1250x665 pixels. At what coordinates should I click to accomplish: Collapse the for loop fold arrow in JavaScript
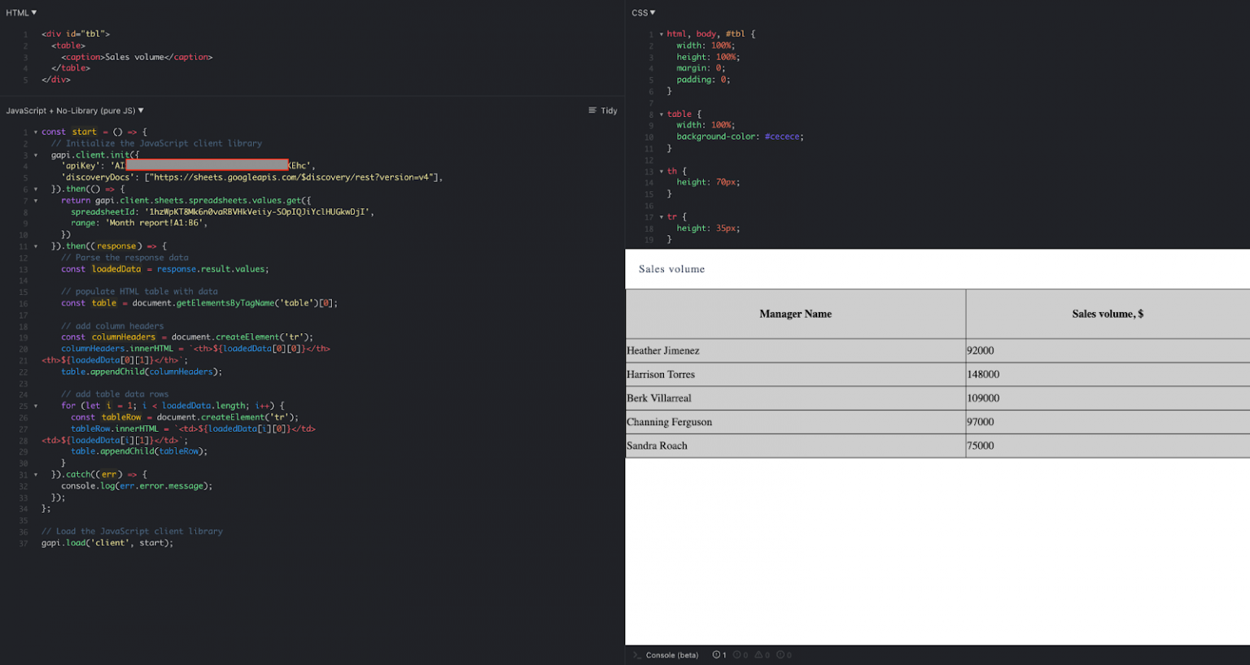[36, 406]
